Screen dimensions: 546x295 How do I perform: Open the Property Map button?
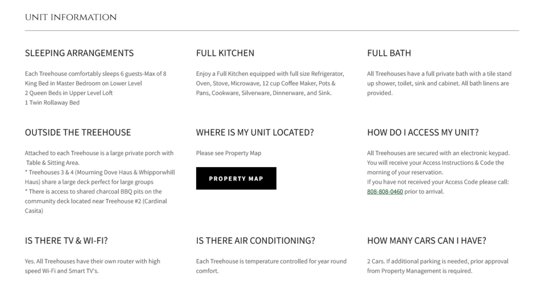pos(236,178)
